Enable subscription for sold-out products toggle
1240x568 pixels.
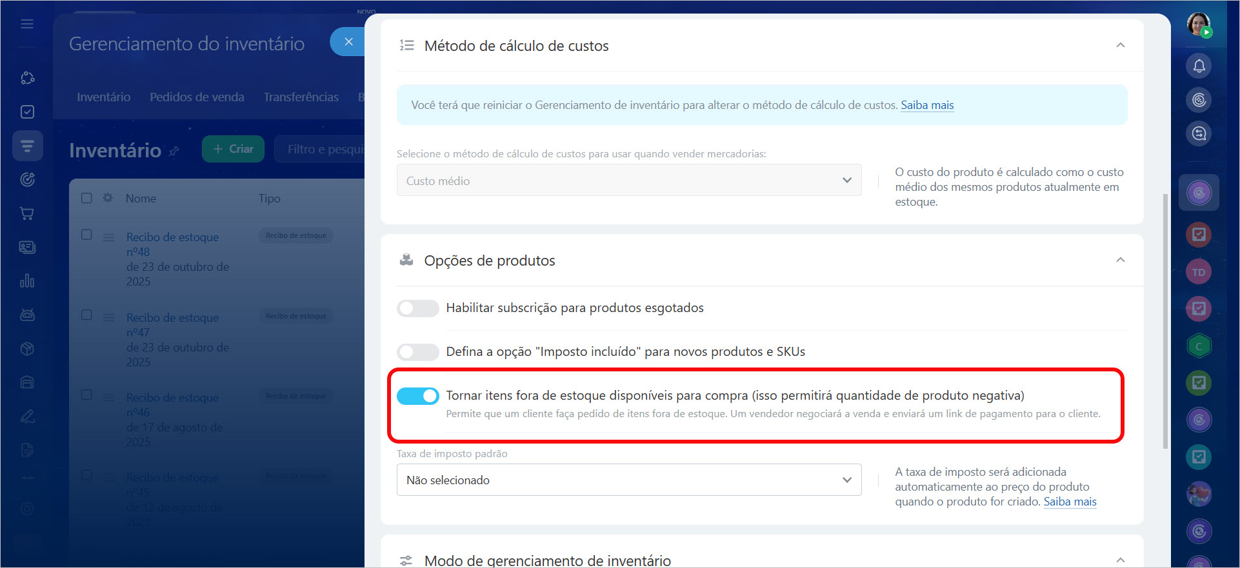[x=417, y=308]
